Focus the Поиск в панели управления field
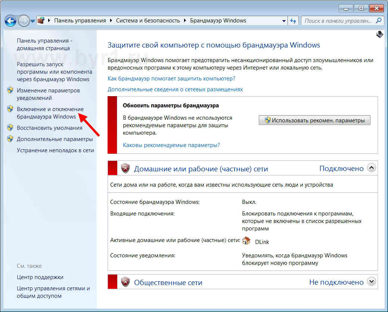Screen dimensions: 388x312 coord(342,21)
